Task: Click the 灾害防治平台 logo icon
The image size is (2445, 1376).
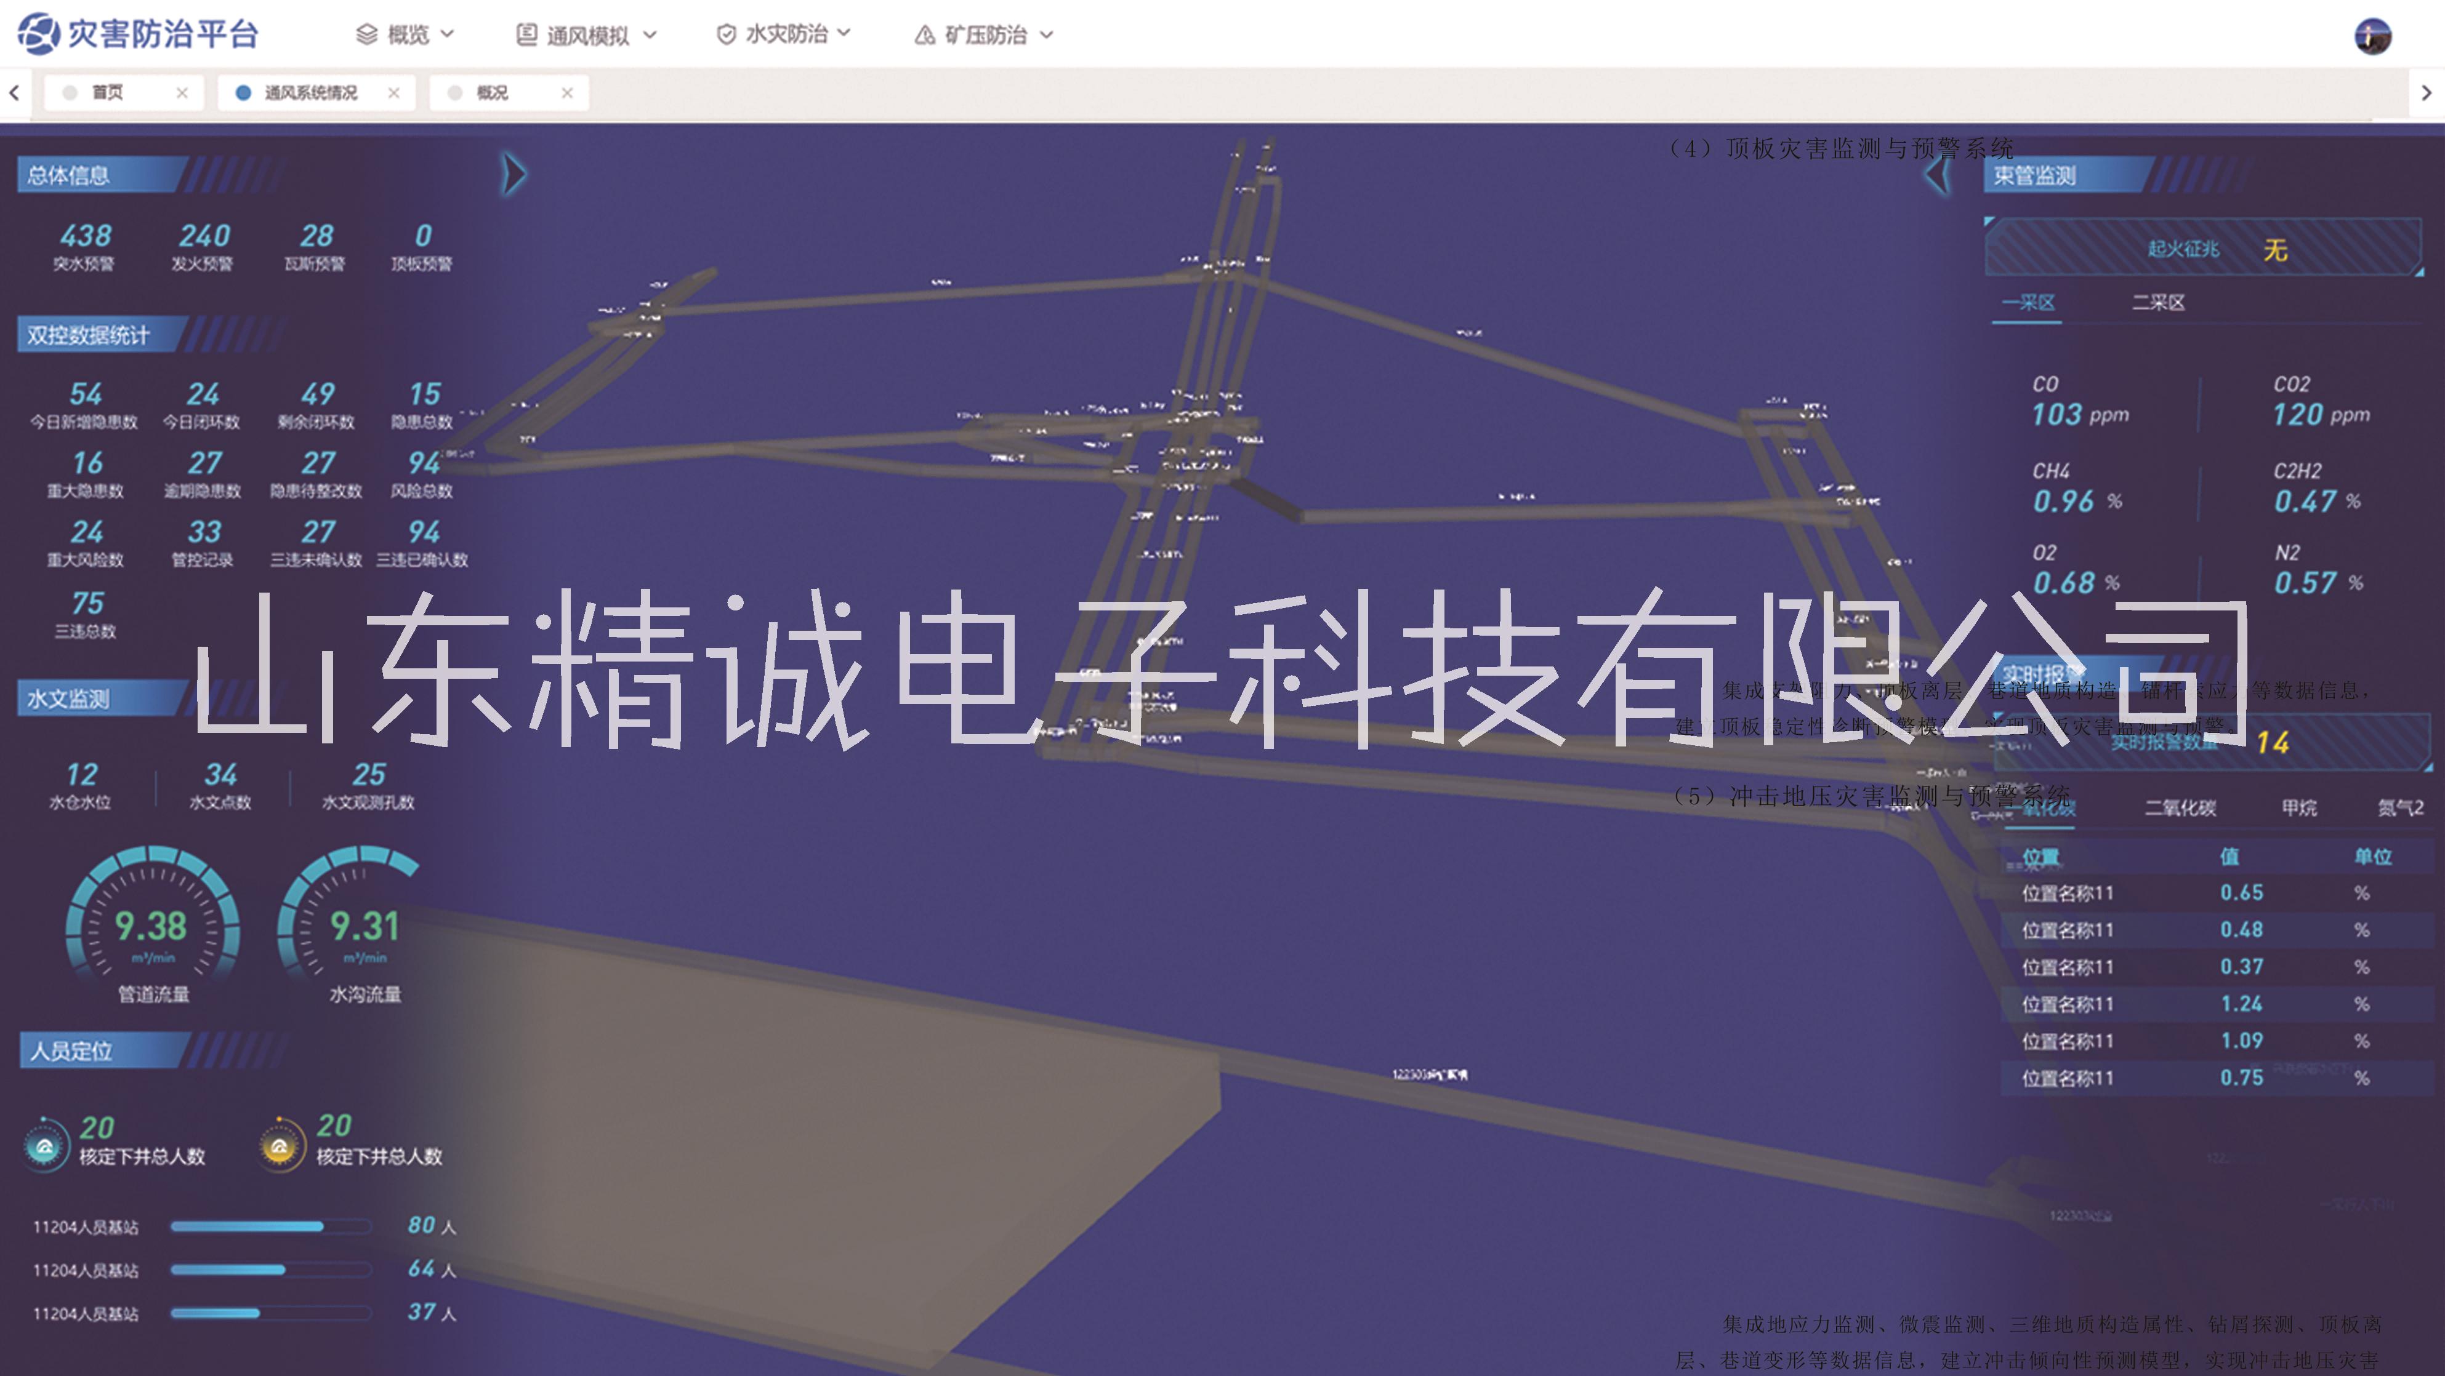Action: click(x=38, y=34)
